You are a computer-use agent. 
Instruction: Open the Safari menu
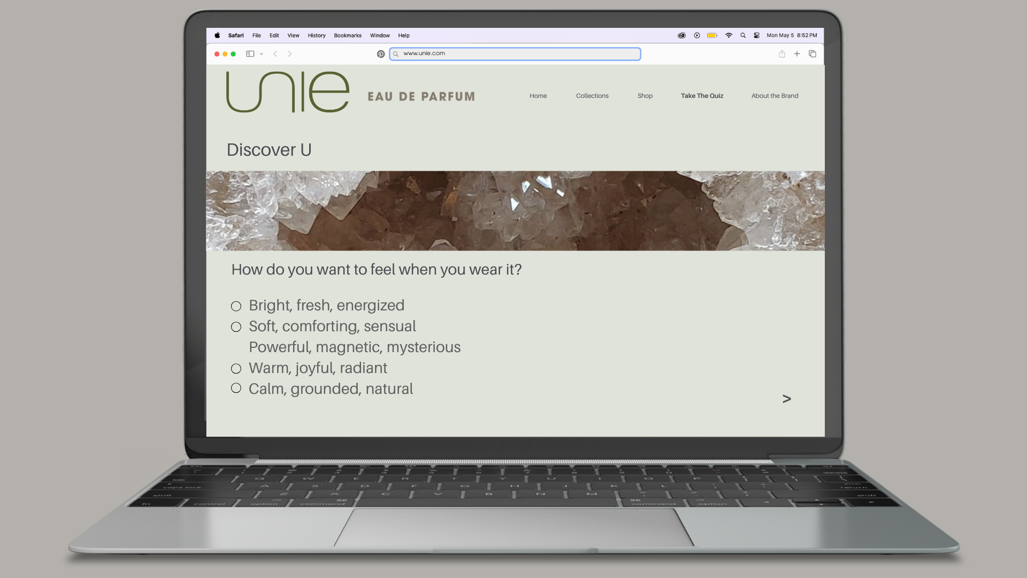coord(236,35)
